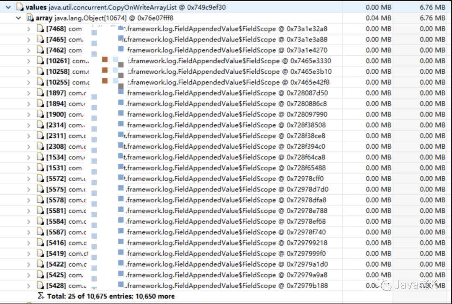Select the text 'Total: 25 of 10,675 entries; 10,650 more'
This screenshot has height=304, width=452.
pyautogui.click(x=110, y=296)
